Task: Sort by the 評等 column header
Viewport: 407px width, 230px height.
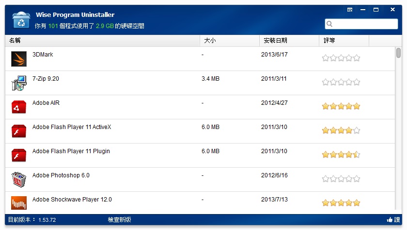Action: [344, 41]
